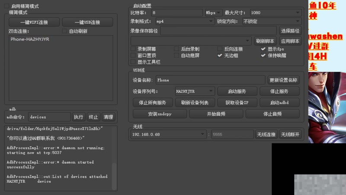Open the 最大尺寸 1080 dropdown
Screen dimensions: 346x195
tap(276, 13)
